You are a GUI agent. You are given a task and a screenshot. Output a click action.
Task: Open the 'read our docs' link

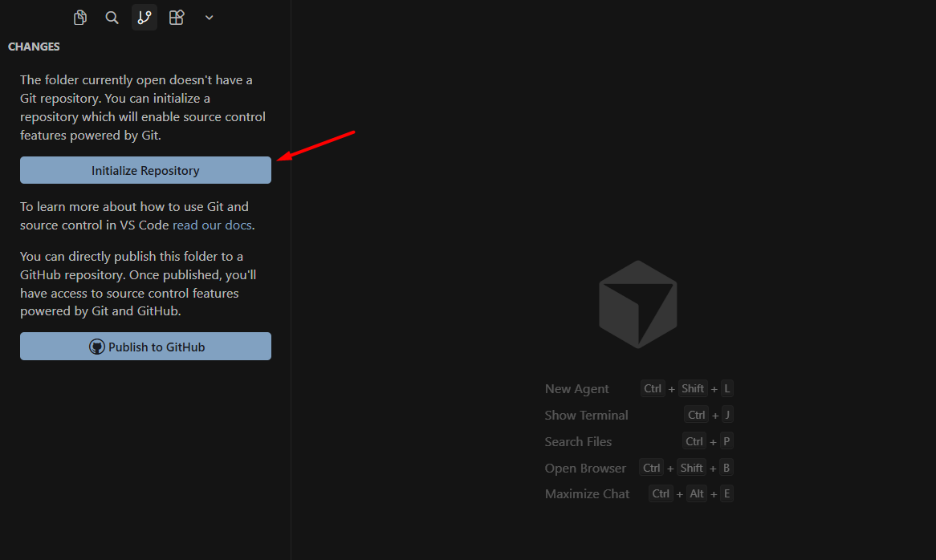tap(212, 225)
